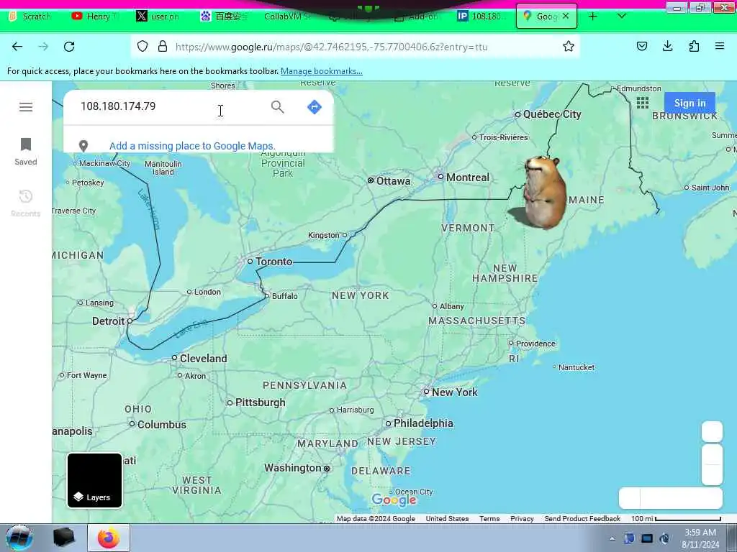Click Send Product Feedback link
The width and height of the screenshot is (737, 552).
pos(582,519)
